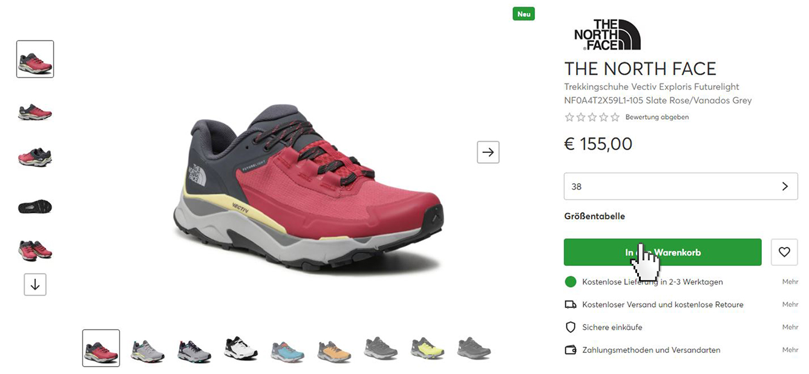Open the size 38 dropdown

point(681,186)
